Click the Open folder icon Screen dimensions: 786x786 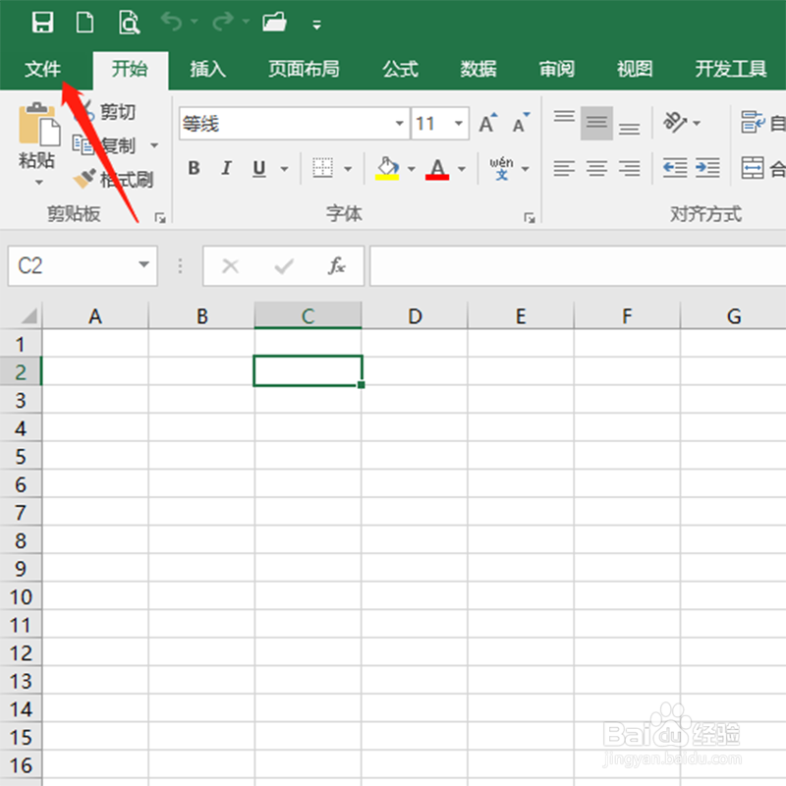(274, 22)
